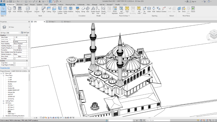Open the Select panel dropdown
Image resolution: width=217 pixels, height=122 pixels.
[x=3, y=16]
